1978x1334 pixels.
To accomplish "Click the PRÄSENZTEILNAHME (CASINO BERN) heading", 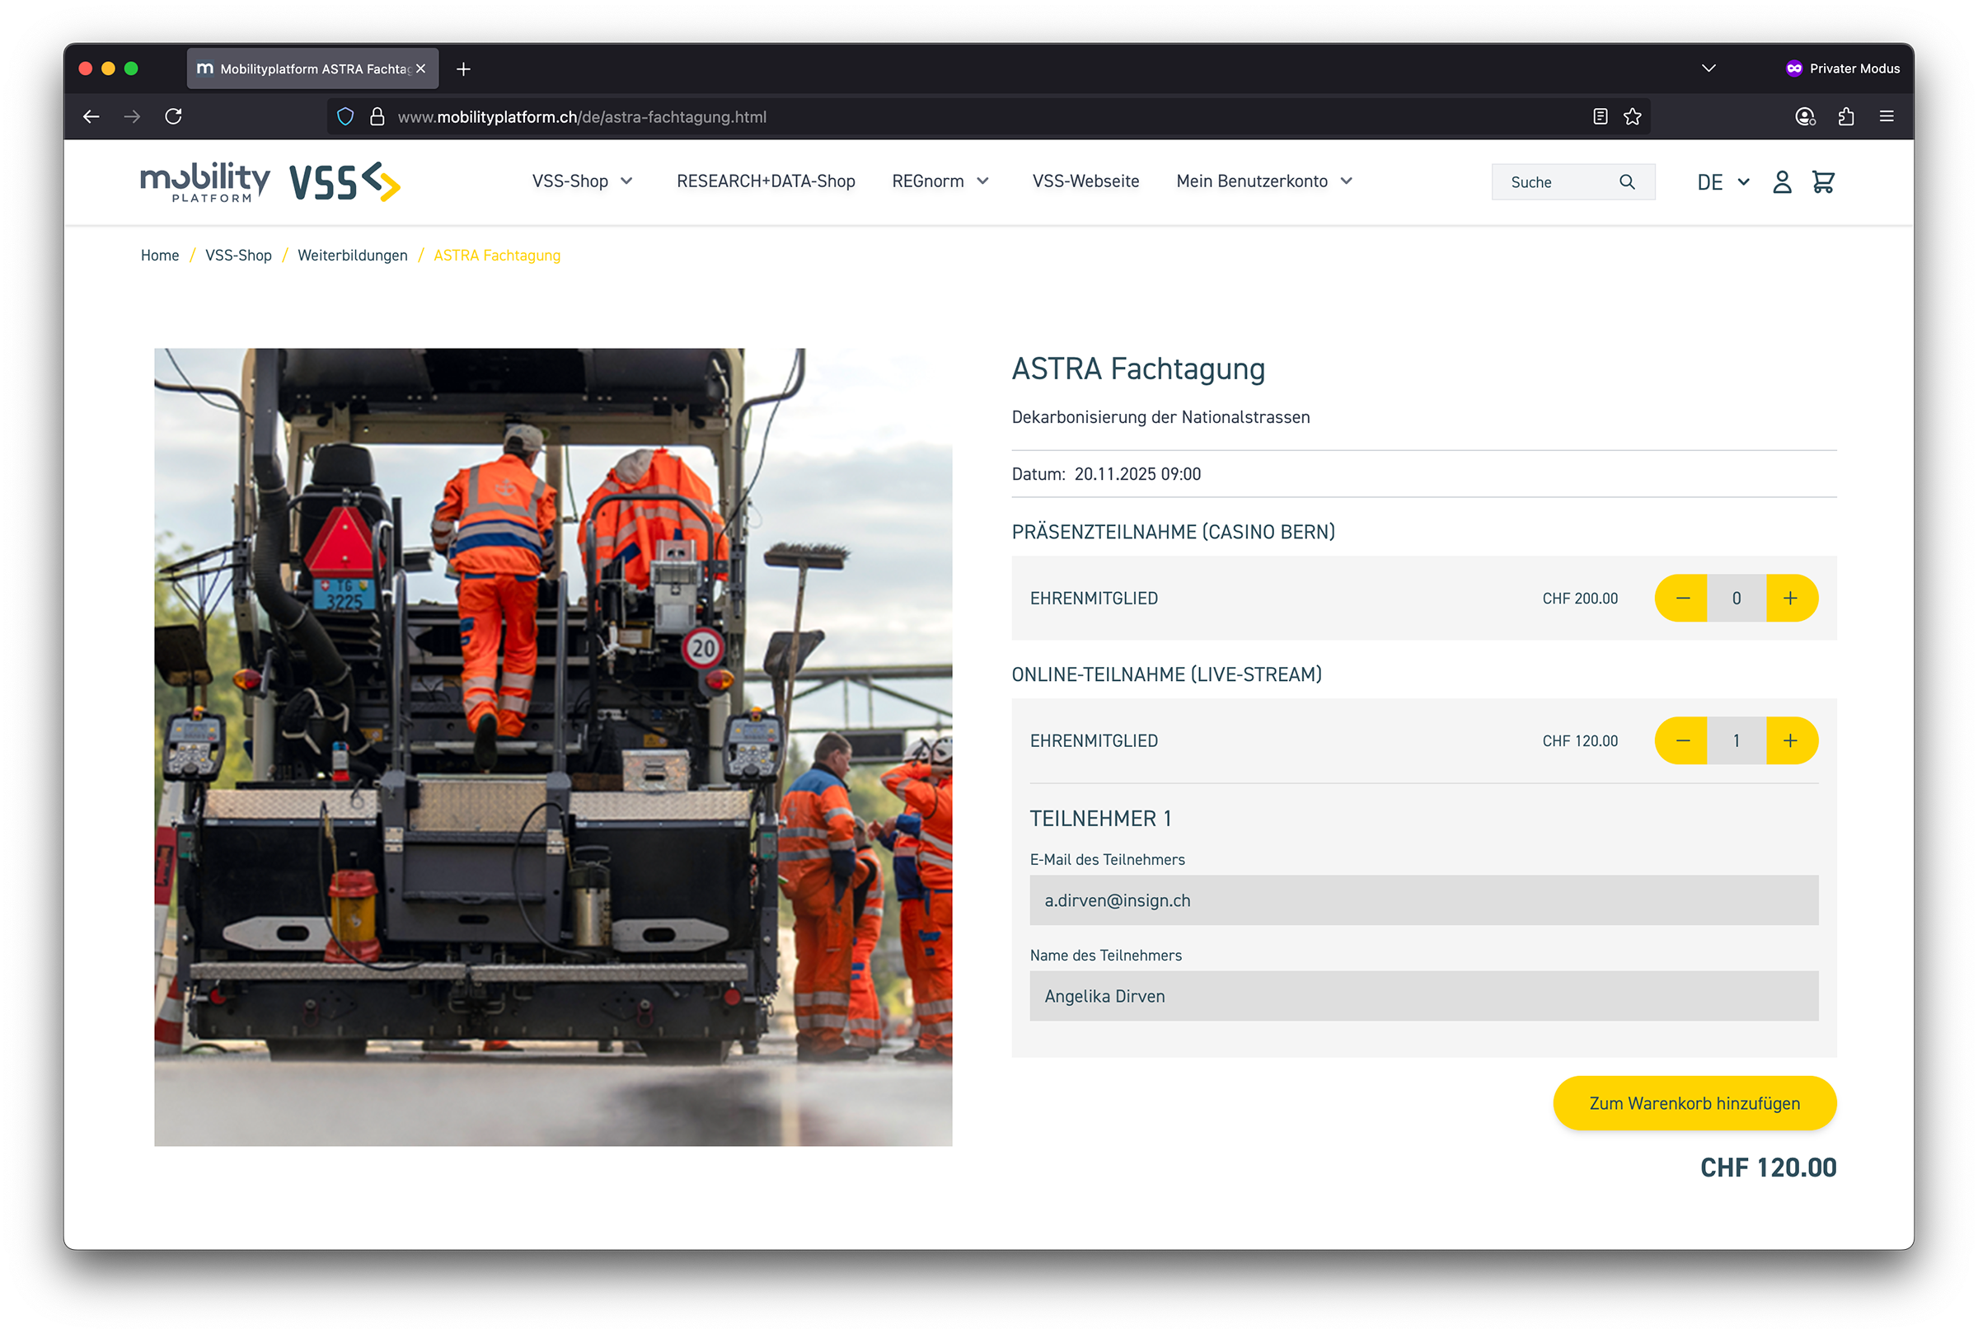I will (x=1173, y=532).
